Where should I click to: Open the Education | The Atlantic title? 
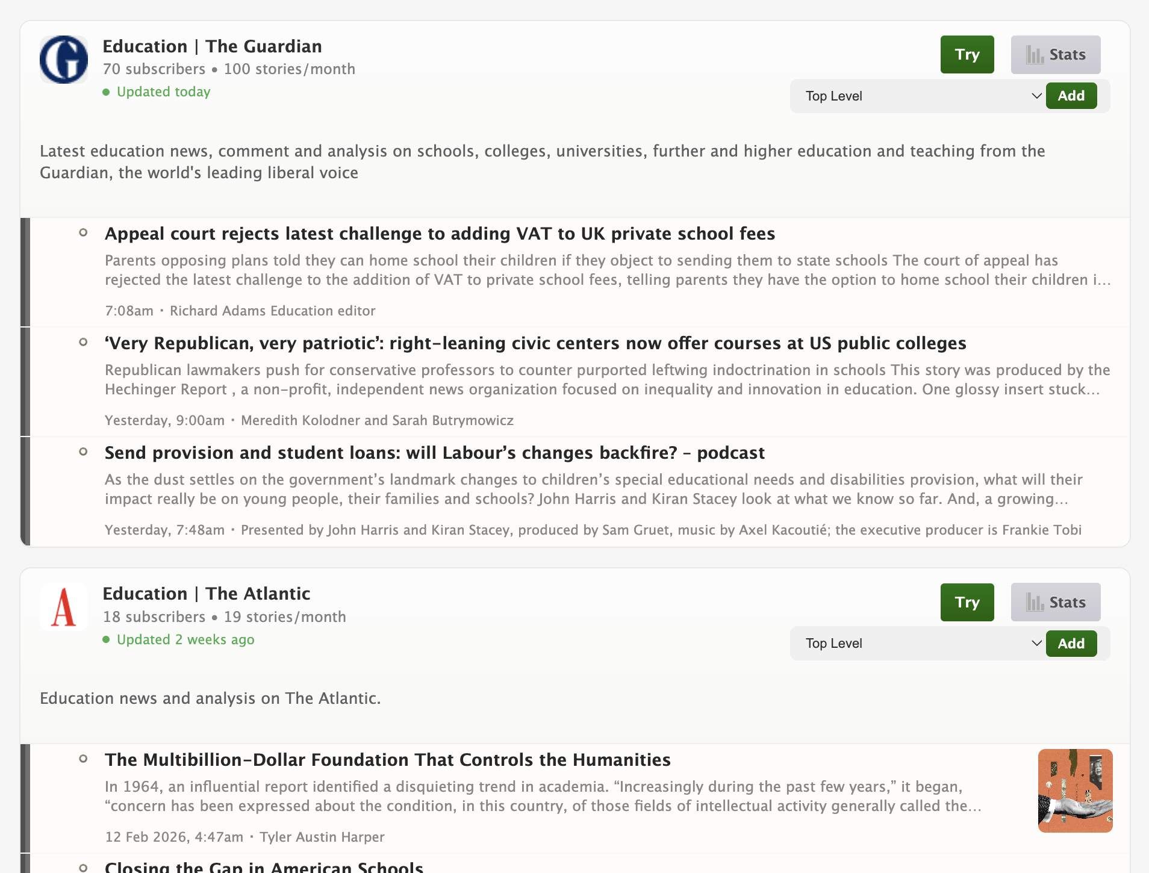point(206,594)
